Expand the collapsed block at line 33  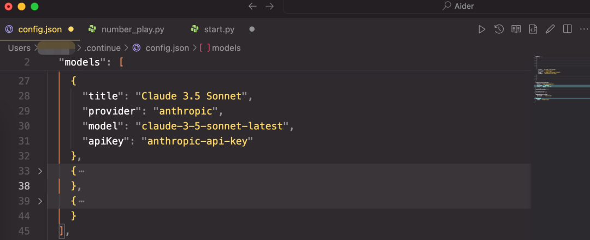[39, 171]
